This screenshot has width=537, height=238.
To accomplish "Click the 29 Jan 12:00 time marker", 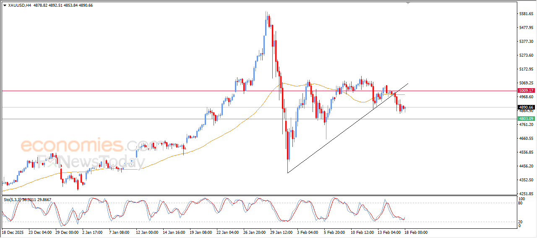I will click(x=282, y=232).
